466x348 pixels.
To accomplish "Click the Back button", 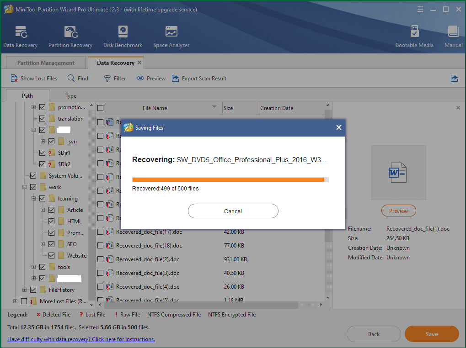I will (x=374, y=334).
